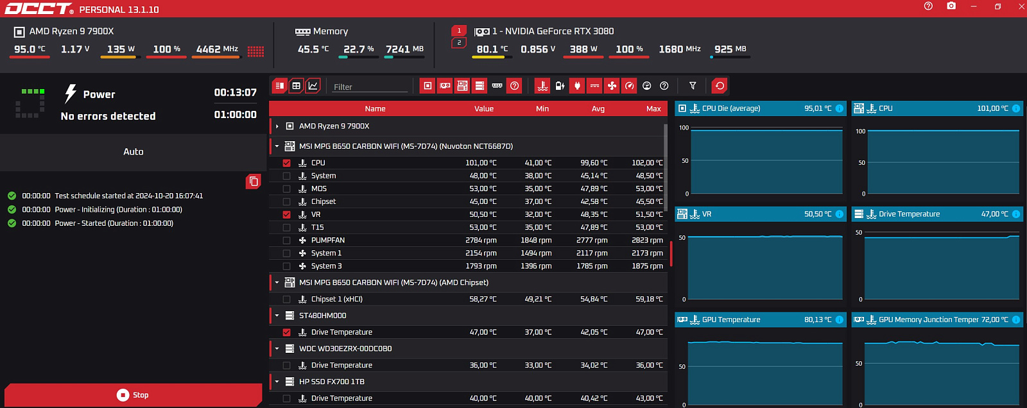This screenshot has width=1027, height=408.
Task: Open info for GPU Memory Junction graph
Action: click(x=1015, y=319)
